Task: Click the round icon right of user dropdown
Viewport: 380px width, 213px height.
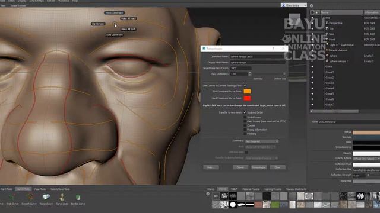Action: 311,5
